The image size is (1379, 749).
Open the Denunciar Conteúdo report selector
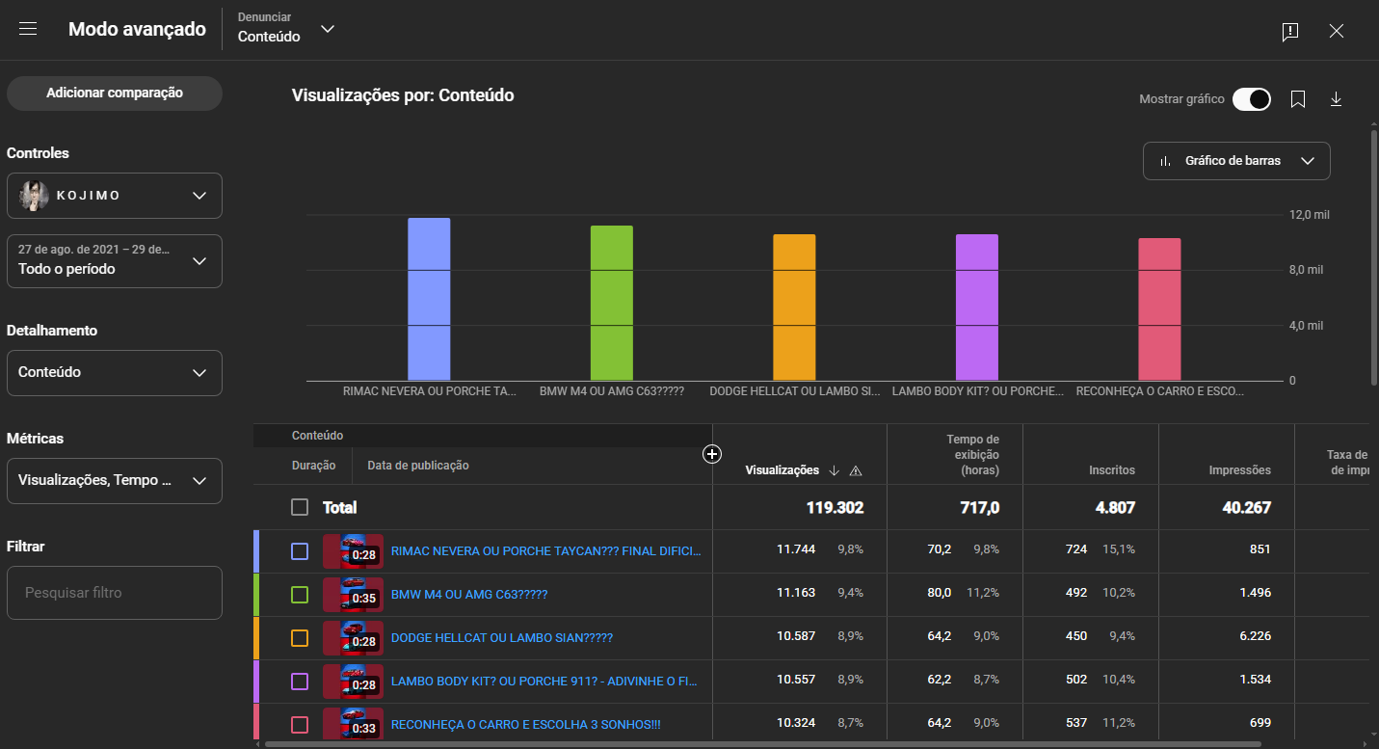(x=286, y=29)
